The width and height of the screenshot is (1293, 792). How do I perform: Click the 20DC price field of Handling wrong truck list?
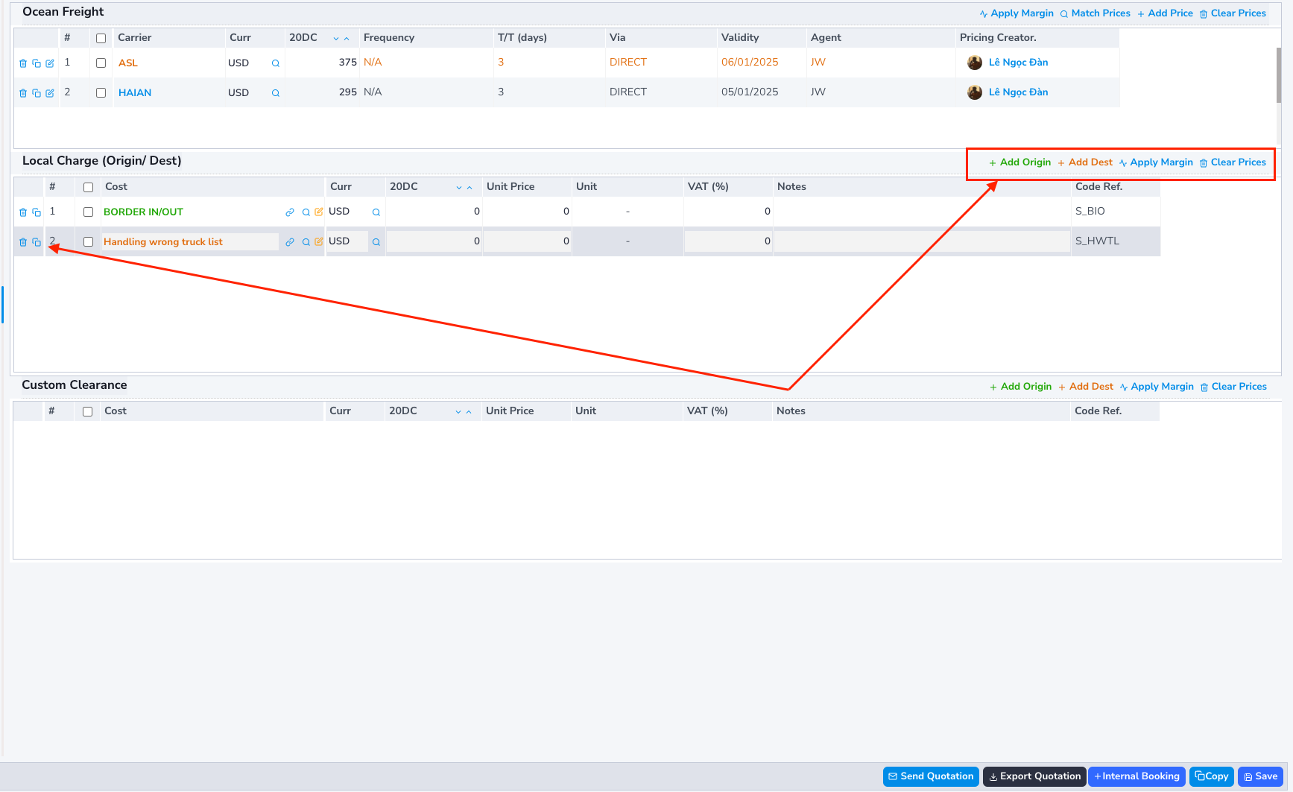(434, 241)
